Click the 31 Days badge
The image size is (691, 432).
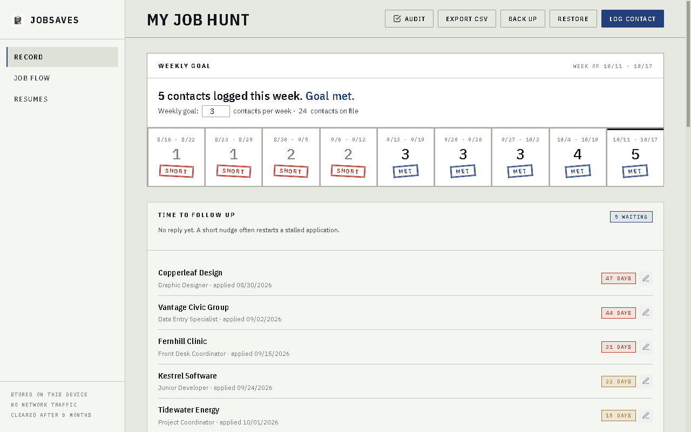tap(619, 347)
